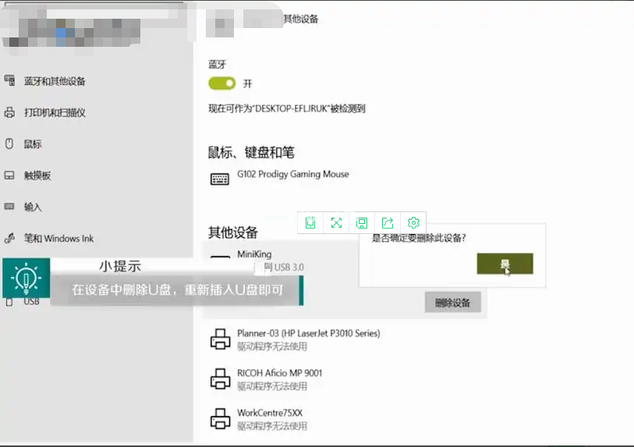Click the phone icon in floating toolbar
Screen dimensions: 634x447
pyautogui.click(x=310, y=223)
